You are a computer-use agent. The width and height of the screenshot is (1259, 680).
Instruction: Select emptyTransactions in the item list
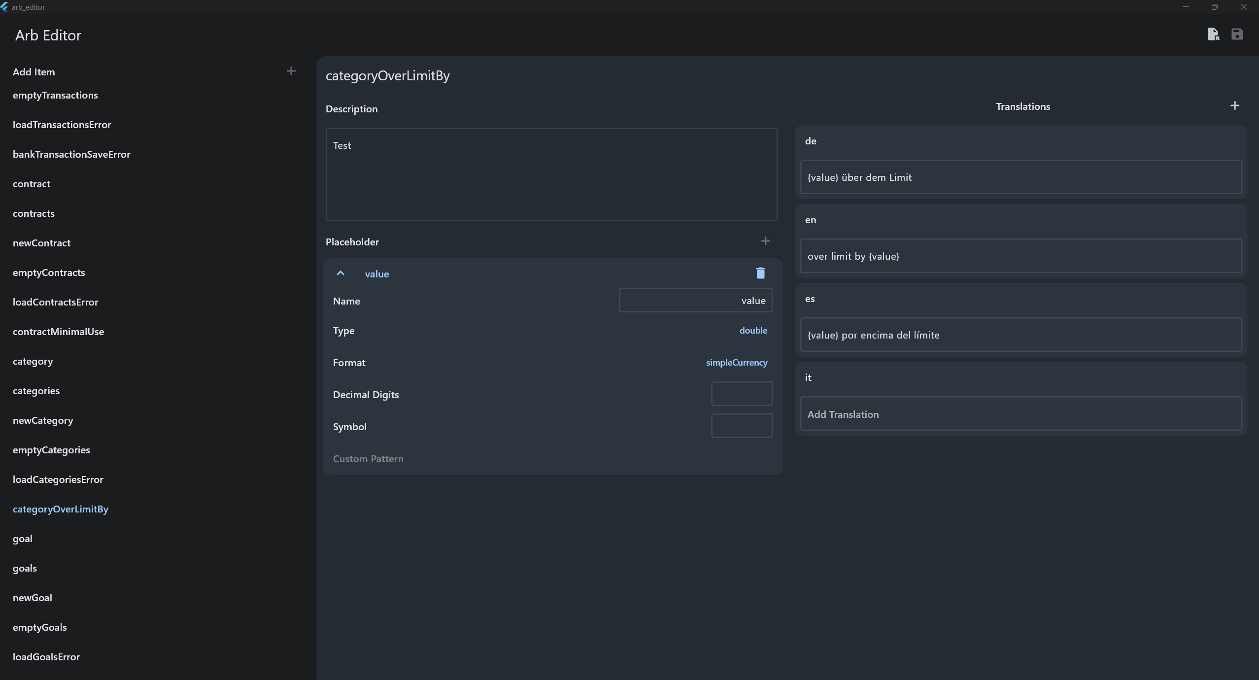55,95
